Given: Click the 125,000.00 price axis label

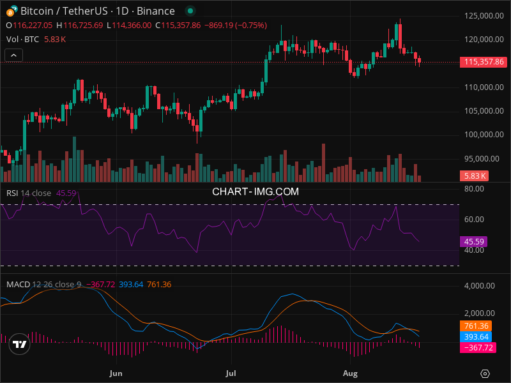Looking at the screenshot, I should tap(484, 15).
